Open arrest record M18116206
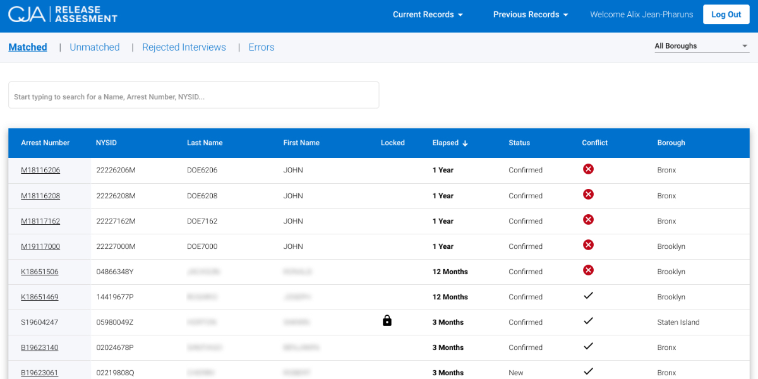Viewport: 758px width, 379px height. point(40,170)
